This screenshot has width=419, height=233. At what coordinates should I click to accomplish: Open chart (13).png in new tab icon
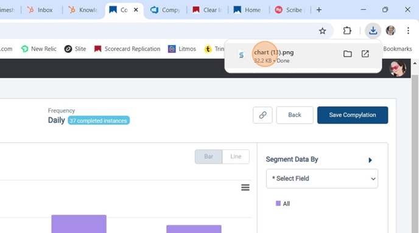pos(365,54)
